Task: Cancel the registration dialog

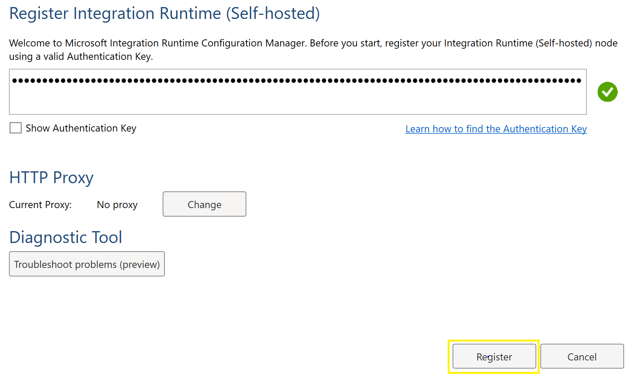Action: click(x=582, y=356)
